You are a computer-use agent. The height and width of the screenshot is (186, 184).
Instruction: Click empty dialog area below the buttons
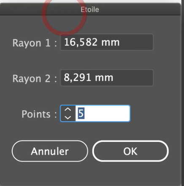[90, 174]
